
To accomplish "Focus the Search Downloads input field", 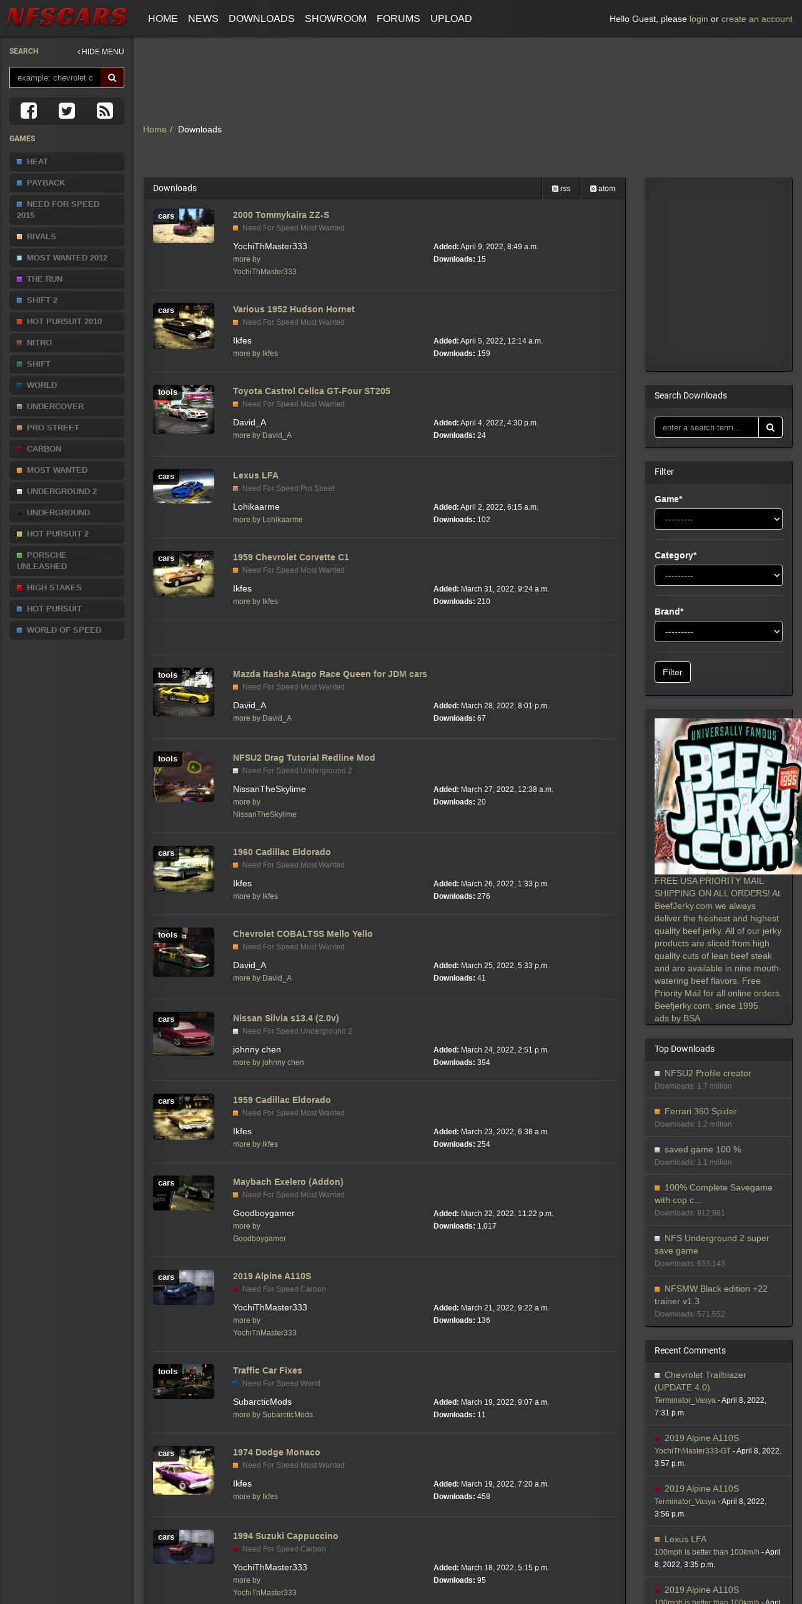I will [x=706, y=427].
